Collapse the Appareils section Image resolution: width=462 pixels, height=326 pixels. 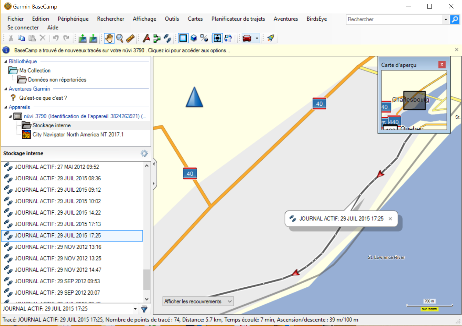[5, 107]
